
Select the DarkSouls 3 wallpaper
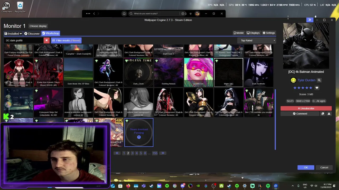168,51
